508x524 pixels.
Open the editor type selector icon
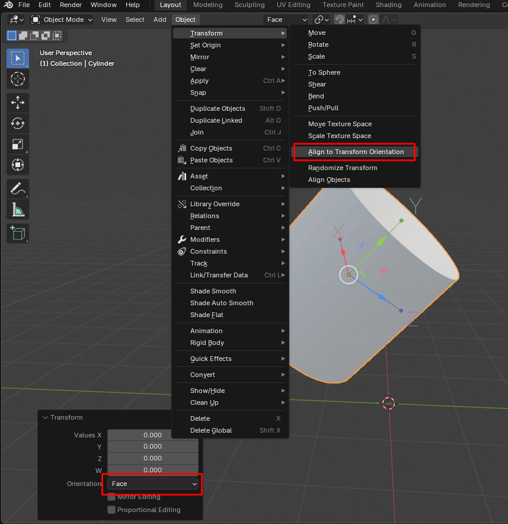click(x=15, y=20)
